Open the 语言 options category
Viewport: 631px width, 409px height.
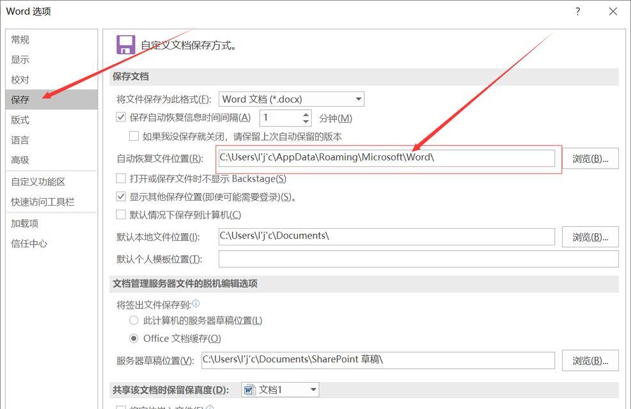pos(20,140)
